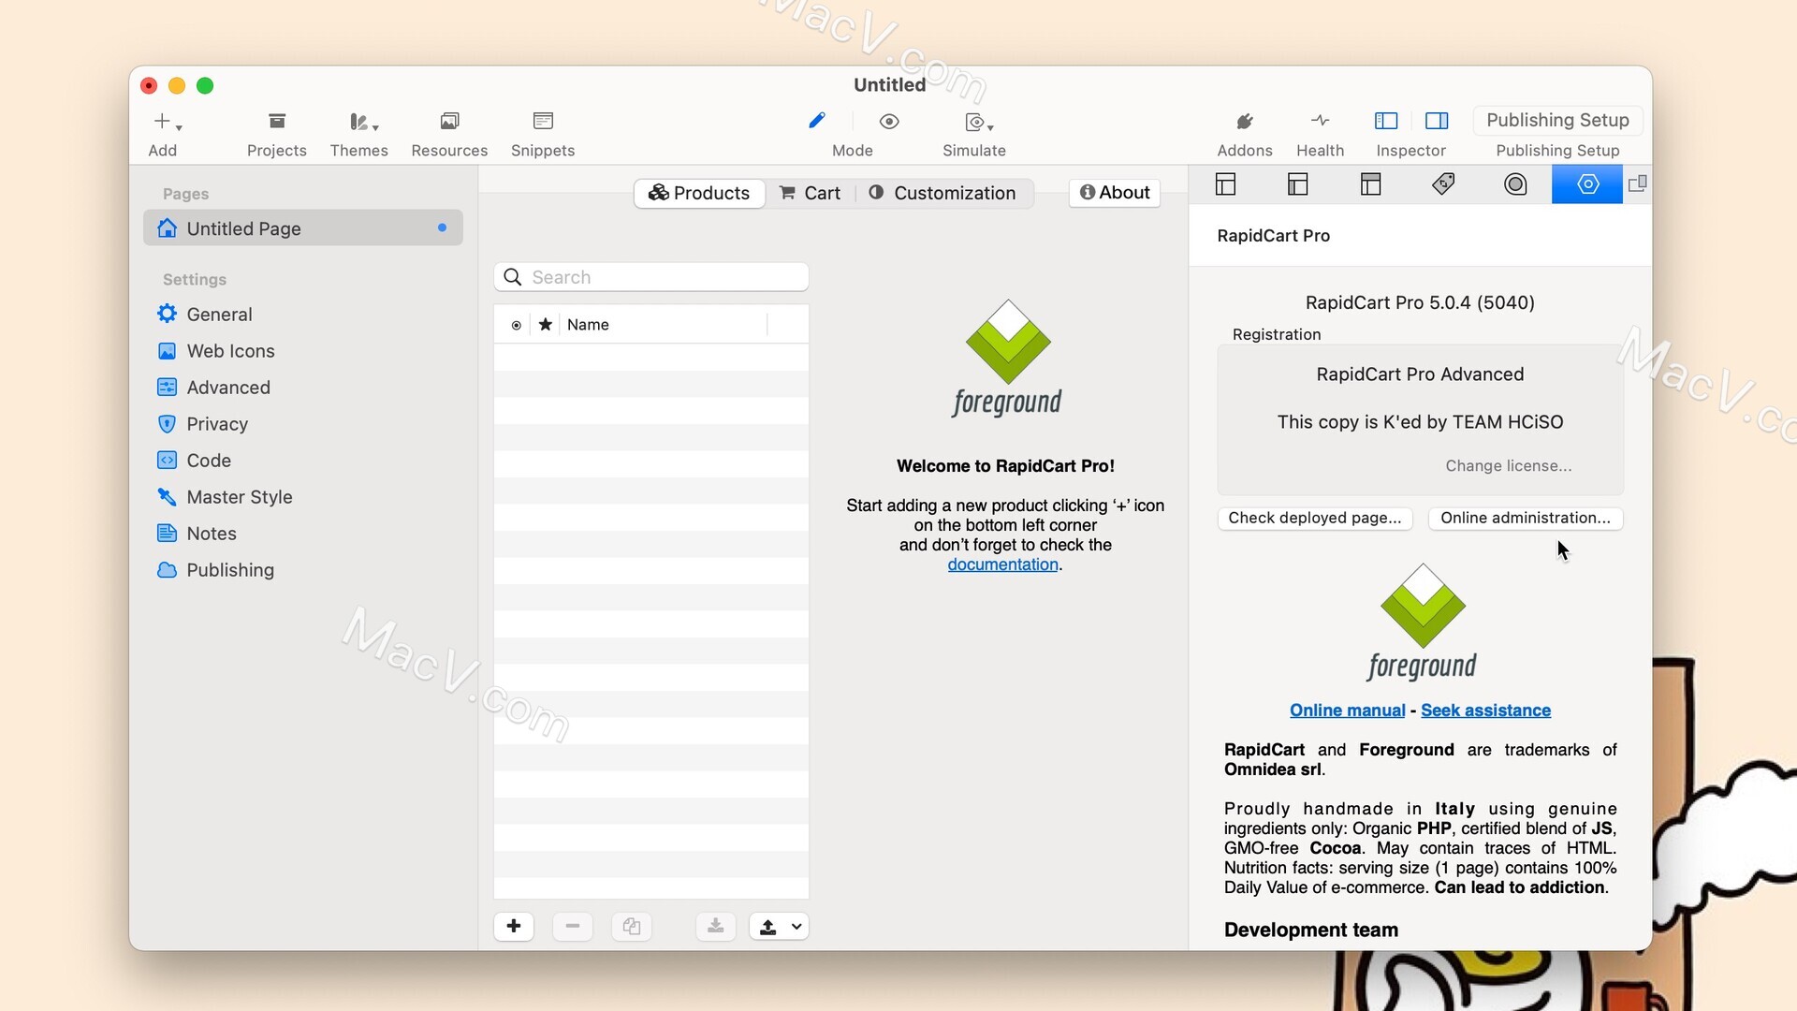Screen dimensions: 1797x1011
Task: Expand the export options chevron
Action: [x=796, y=927]
